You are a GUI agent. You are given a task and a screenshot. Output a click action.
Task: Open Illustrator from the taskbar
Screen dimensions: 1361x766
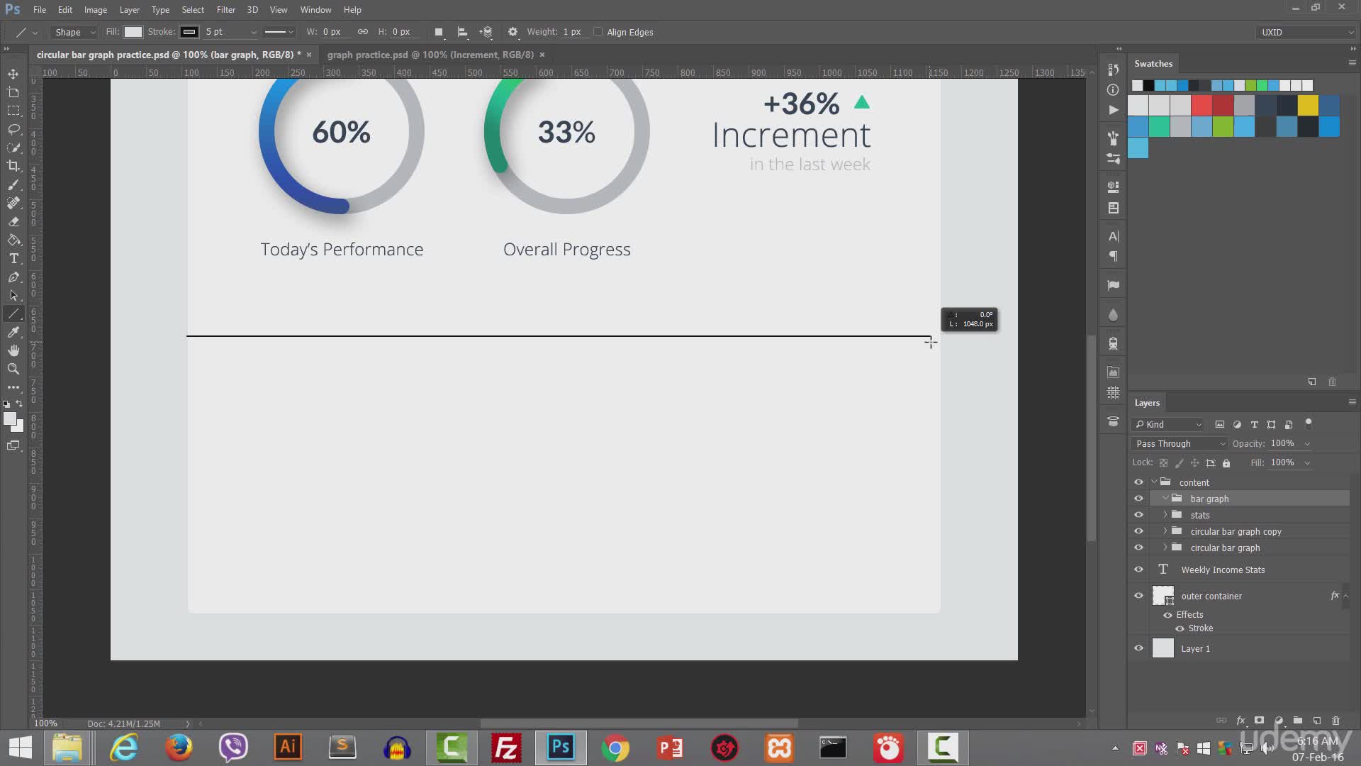[x=288, y=748]
